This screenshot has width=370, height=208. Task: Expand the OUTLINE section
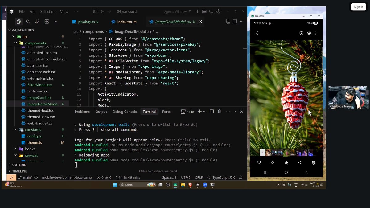[19, 165]
